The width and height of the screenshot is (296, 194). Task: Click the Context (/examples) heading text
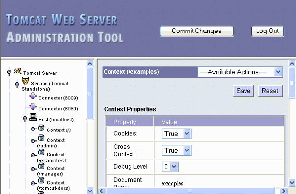pyautogui.click(x=131, y=72)
